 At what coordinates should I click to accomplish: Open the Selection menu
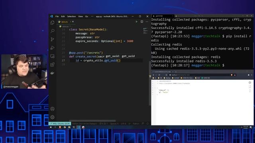point(71,16)
